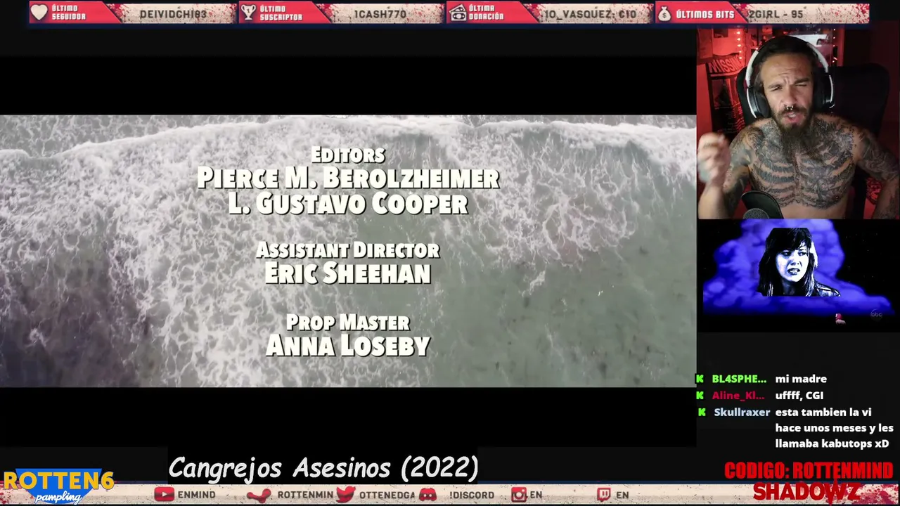Image resolution: width=900 pixels, height=506 pixels.
Task: Click the chat message 'uffff, CGI'
Action: pos(799,396)
